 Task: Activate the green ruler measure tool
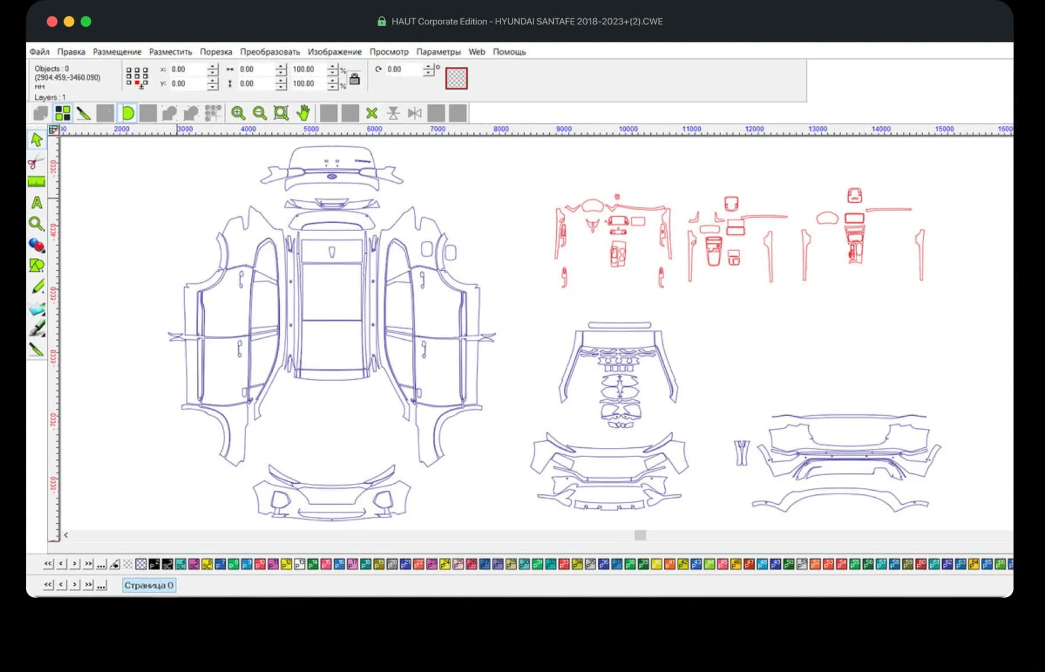[37, 182]
